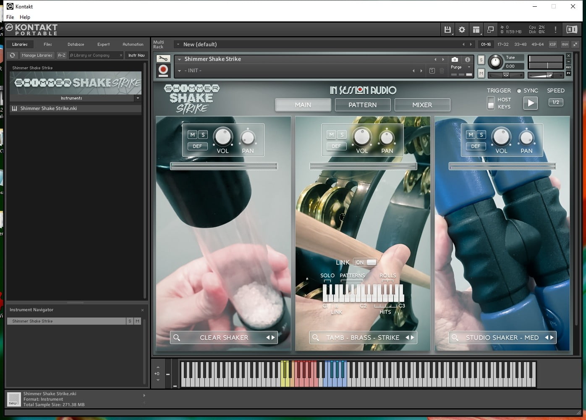586x420 pixels.
Task: Open the Multi Rack preset dropdown arrow
Action: pyautogui.click(x=178, y=45)
